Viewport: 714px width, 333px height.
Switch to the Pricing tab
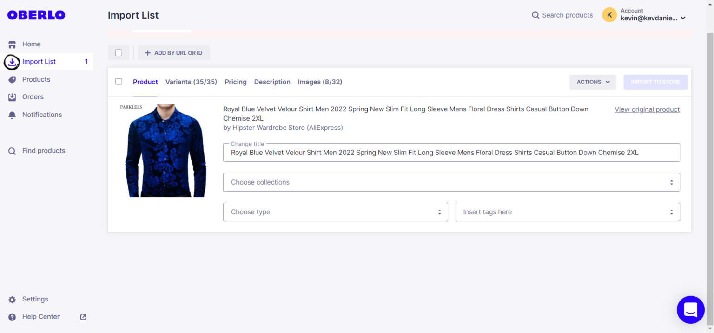235,82
